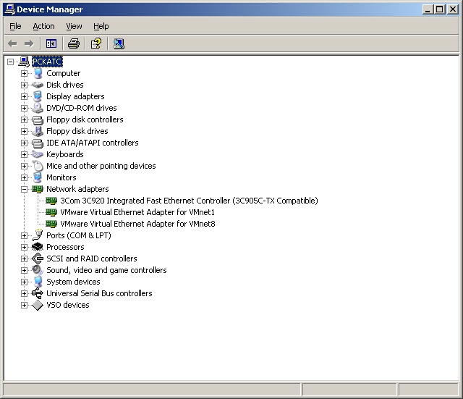The height and width of the screenshot is (399, 463).
Task: Expand the Processors category
Action: click(x=24, y=247)
